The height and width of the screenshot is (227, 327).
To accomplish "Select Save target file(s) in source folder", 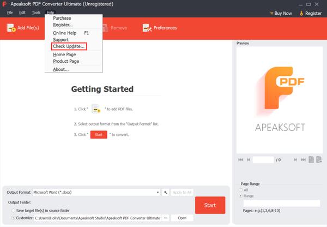I will point(13,211).
